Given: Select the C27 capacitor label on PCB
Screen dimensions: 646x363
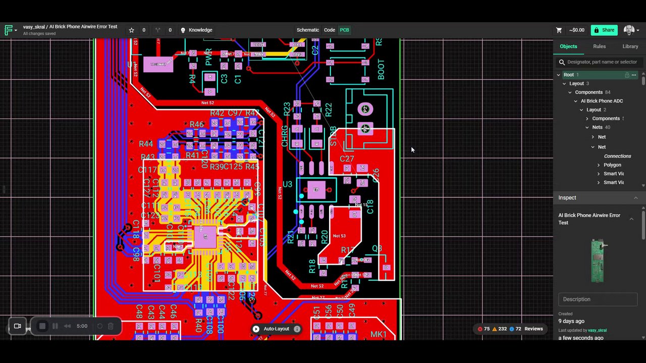Looking at the screenshot, I should (347, 159).
